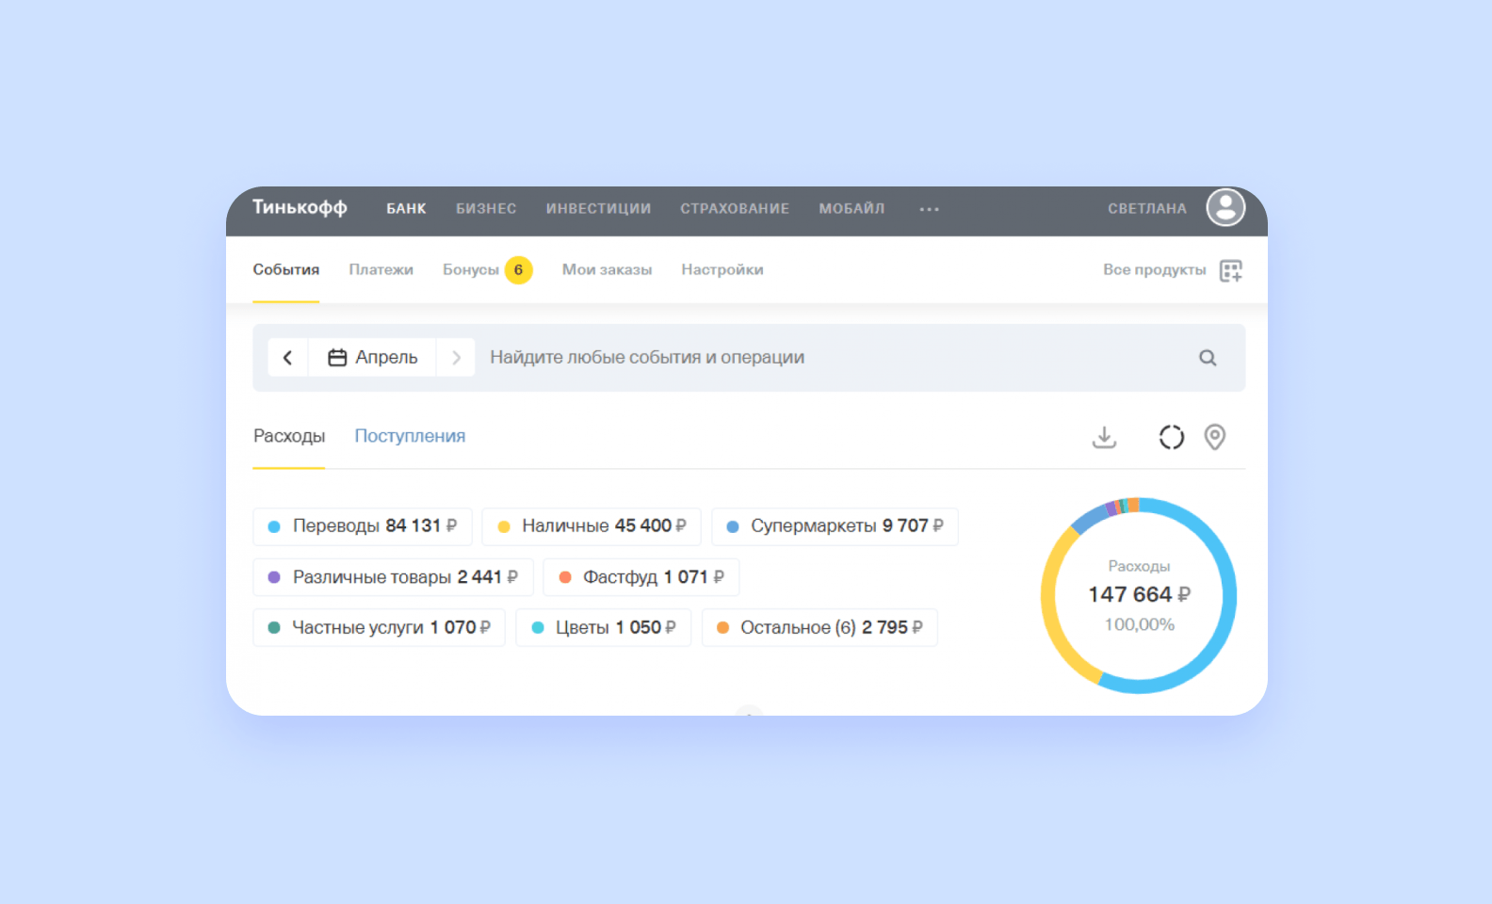
Task: Open the user profile avatar icon
Action: pyautogui.click(x=1225, y=208)
